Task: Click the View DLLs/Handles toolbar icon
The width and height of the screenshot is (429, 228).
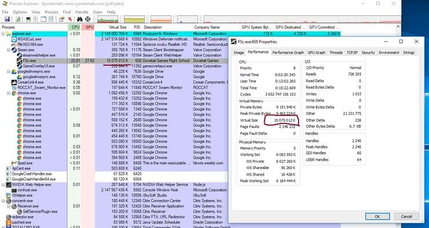Action: [51, 19]
